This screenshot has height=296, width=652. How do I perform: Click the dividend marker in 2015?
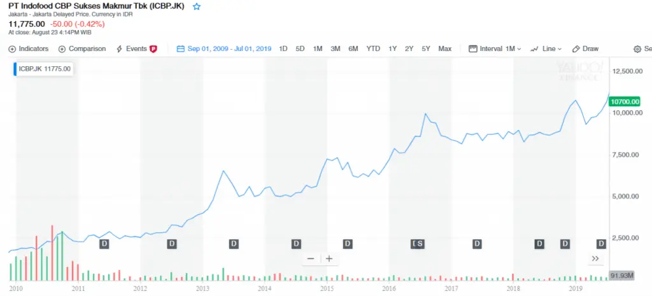[348, 244]
